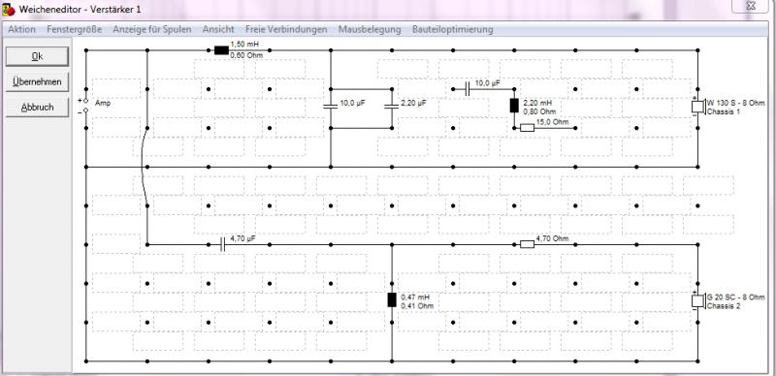Select the series 10,0 µF capacitor near inductor

click(x=468, y=89)
